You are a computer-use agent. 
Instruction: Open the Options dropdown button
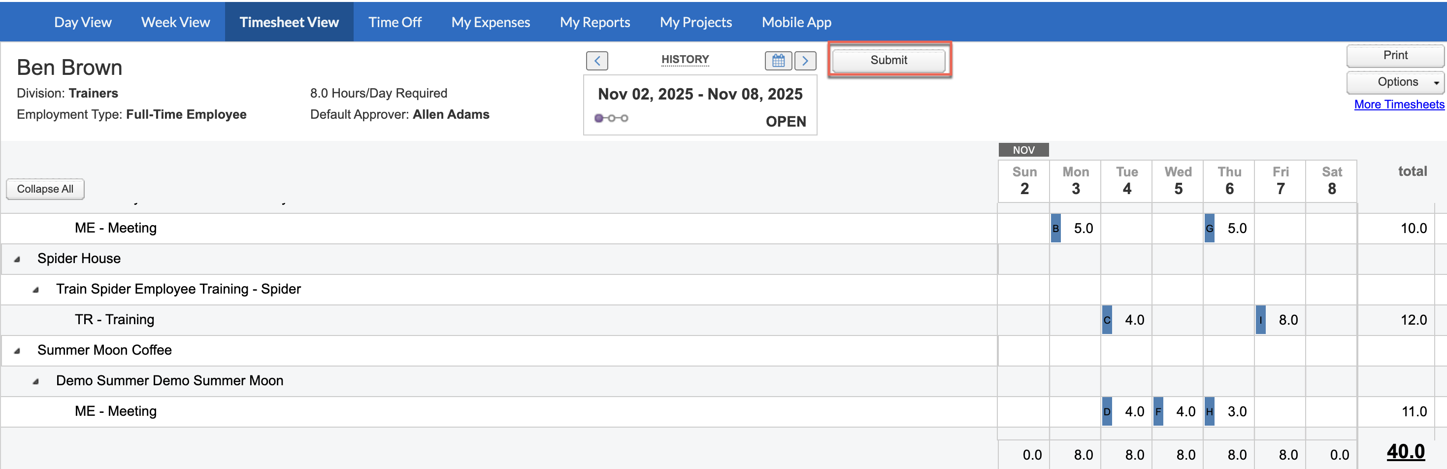point(1395,82)
